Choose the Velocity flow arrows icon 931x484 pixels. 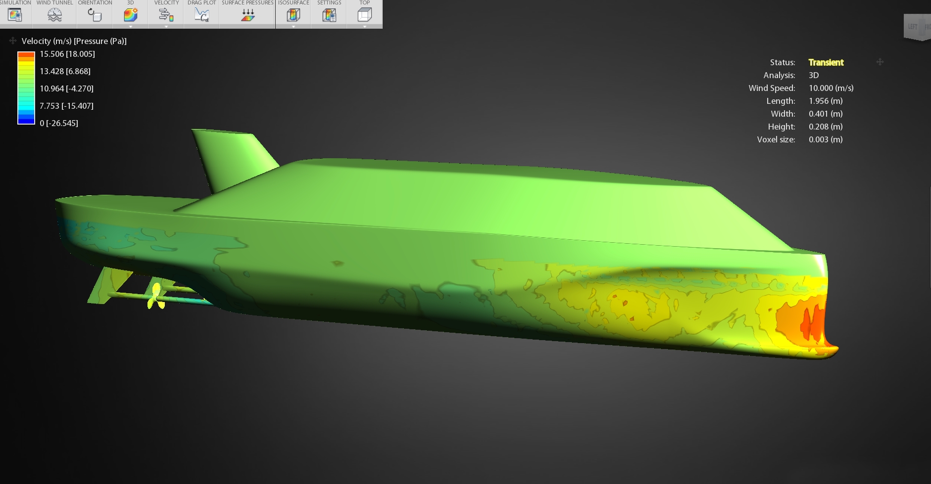[x=166, y=15]
